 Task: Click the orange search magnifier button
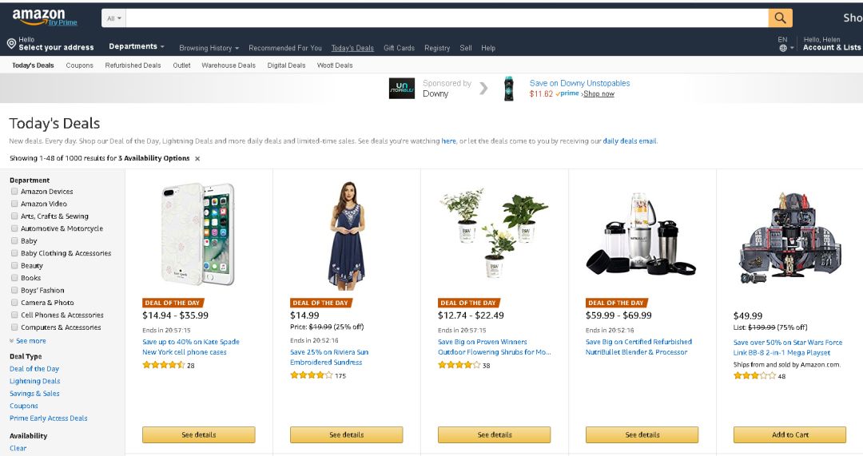point(780,18)
